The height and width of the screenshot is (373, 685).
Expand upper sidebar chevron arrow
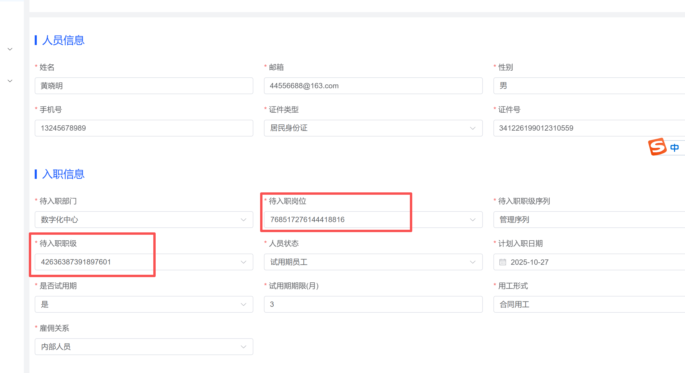(10, 49)
